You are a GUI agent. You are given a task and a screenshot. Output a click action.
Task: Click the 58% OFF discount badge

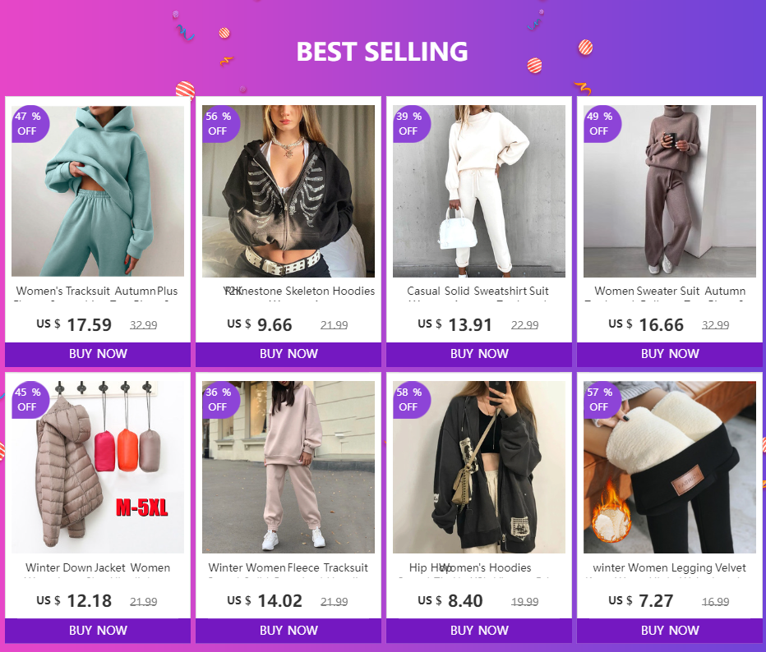click(x=408, y=399)
